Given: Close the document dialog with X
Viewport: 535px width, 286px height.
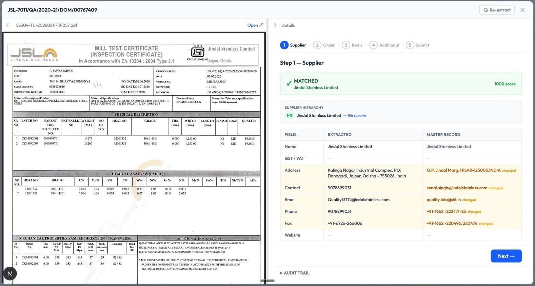Looking at the screenshot, I should click(522, 10).
